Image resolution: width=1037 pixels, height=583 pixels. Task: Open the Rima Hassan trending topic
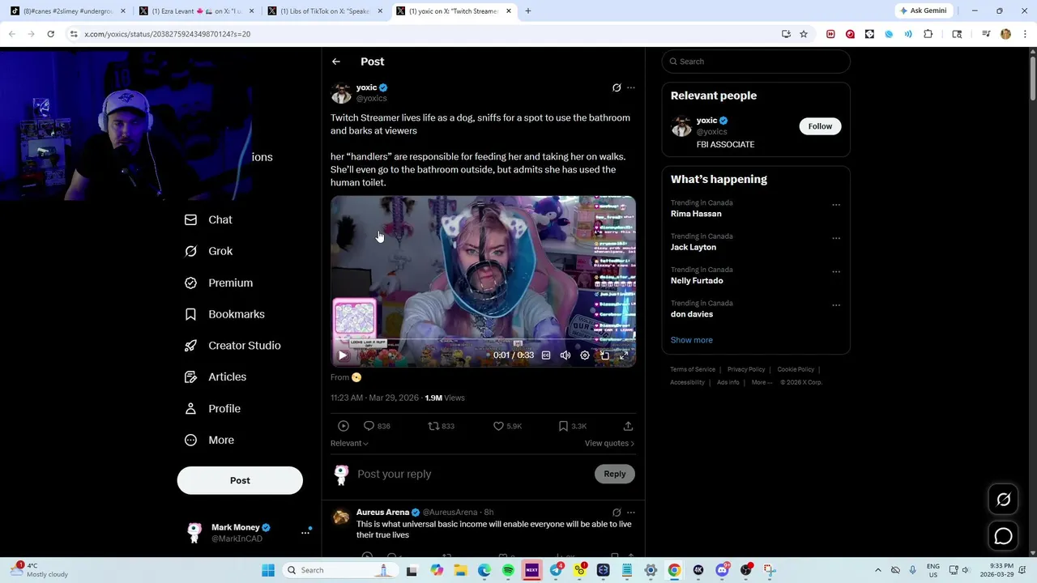pos(696,214)
